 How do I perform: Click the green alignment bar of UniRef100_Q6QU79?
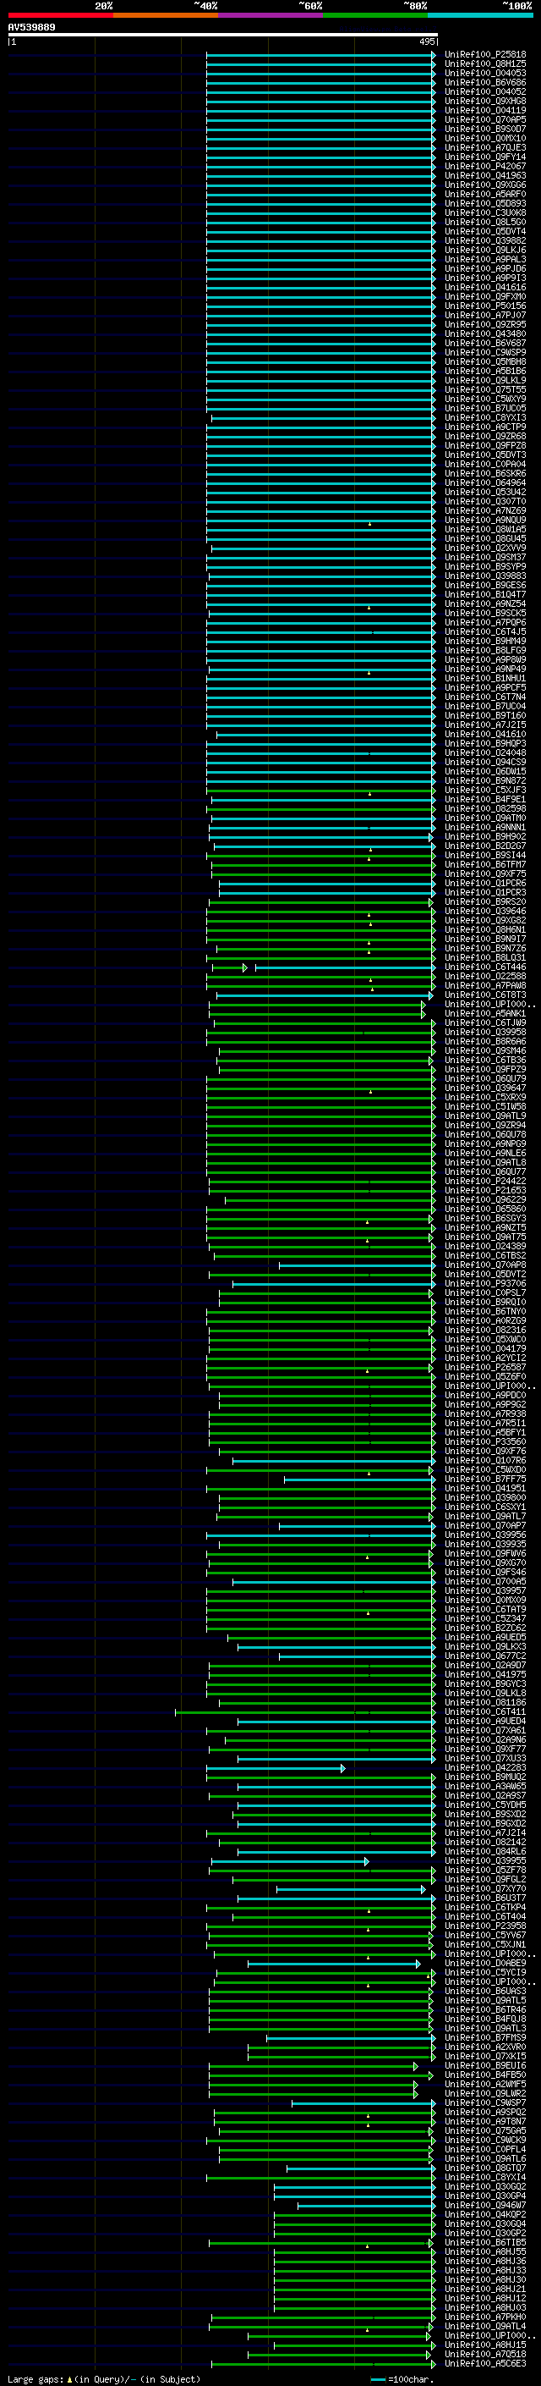pos(320,1079)
